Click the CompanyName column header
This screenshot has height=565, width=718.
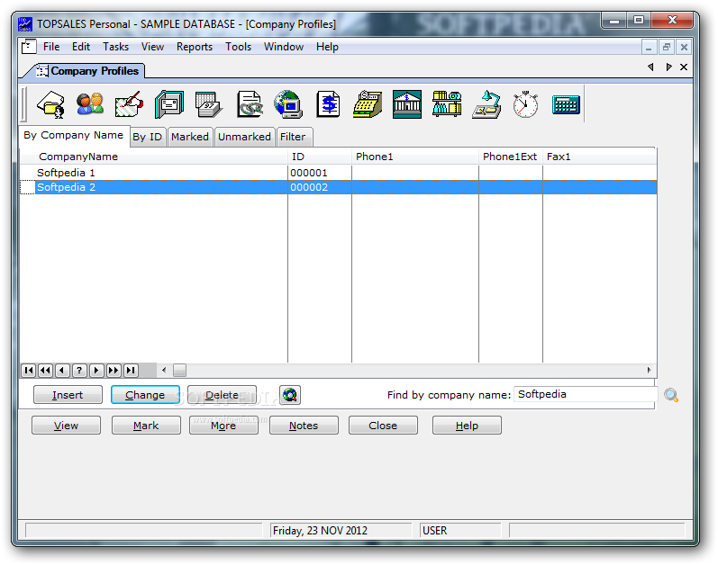coord(160,157)
